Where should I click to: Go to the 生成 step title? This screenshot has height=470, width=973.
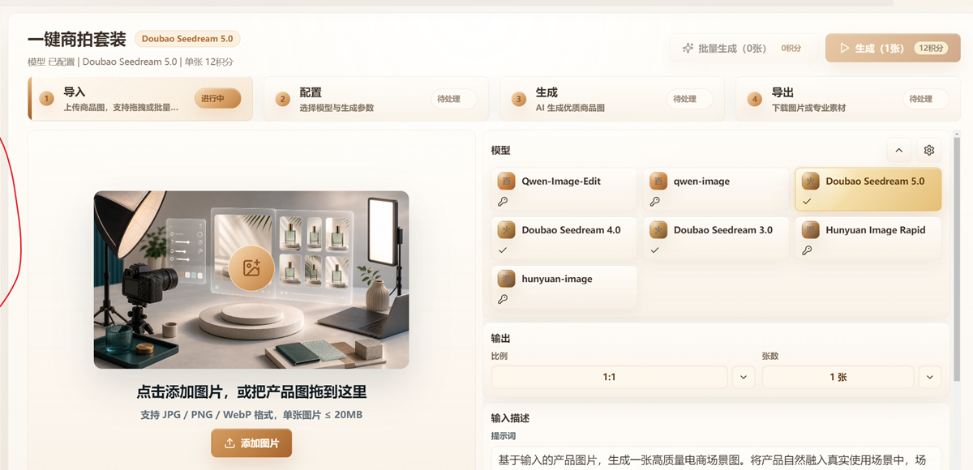coord(547,92)
